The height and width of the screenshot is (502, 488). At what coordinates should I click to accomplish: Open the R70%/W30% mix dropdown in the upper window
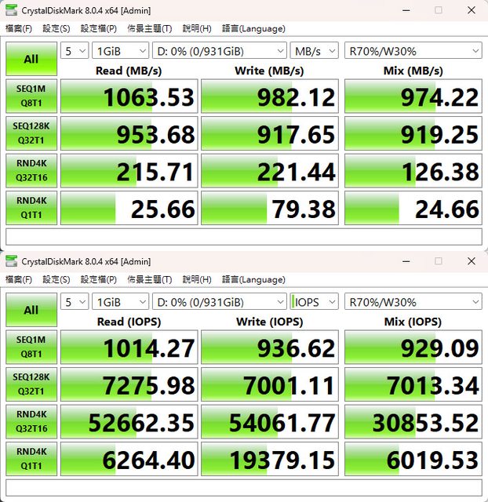tap(413, 51)
